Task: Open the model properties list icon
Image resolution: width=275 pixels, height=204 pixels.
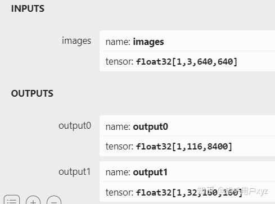Action: tap(12, 200)
